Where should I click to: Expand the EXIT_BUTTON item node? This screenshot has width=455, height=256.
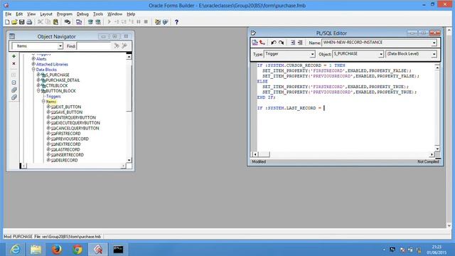[x=48, y=107]
